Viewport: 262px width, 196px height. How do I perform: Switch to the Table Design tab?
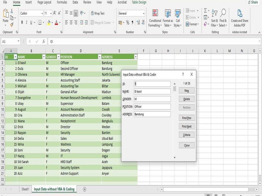[139, 2]
